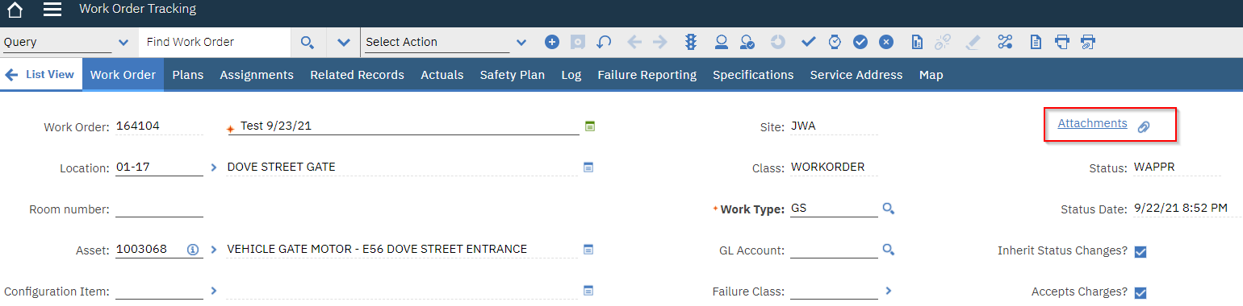Click the paperclip Attachments icon
Viewport: 1243px width, 306px height.
pos(1144,127)
